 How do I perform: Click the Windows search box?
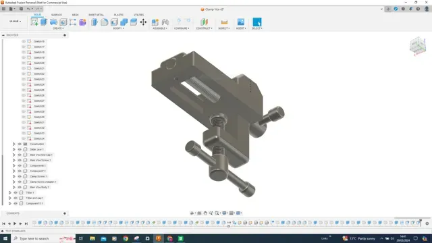43,238
